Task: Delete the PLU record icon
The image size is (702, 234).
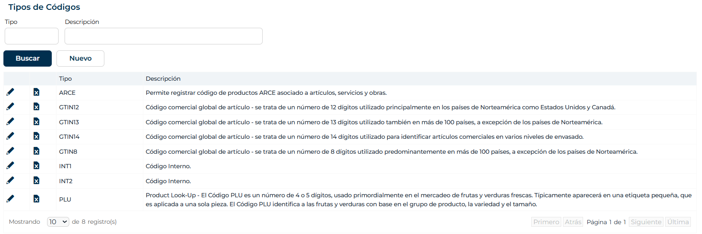Action: (x=36, y=199)
